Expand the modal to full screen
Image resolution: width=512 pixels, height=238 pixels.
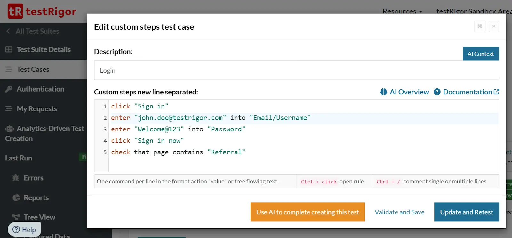(x=480, y=26)
